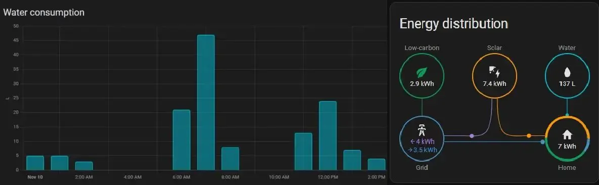Select the Nov 10 midnight water bar

pyautogui.click(x=35, y=163)
